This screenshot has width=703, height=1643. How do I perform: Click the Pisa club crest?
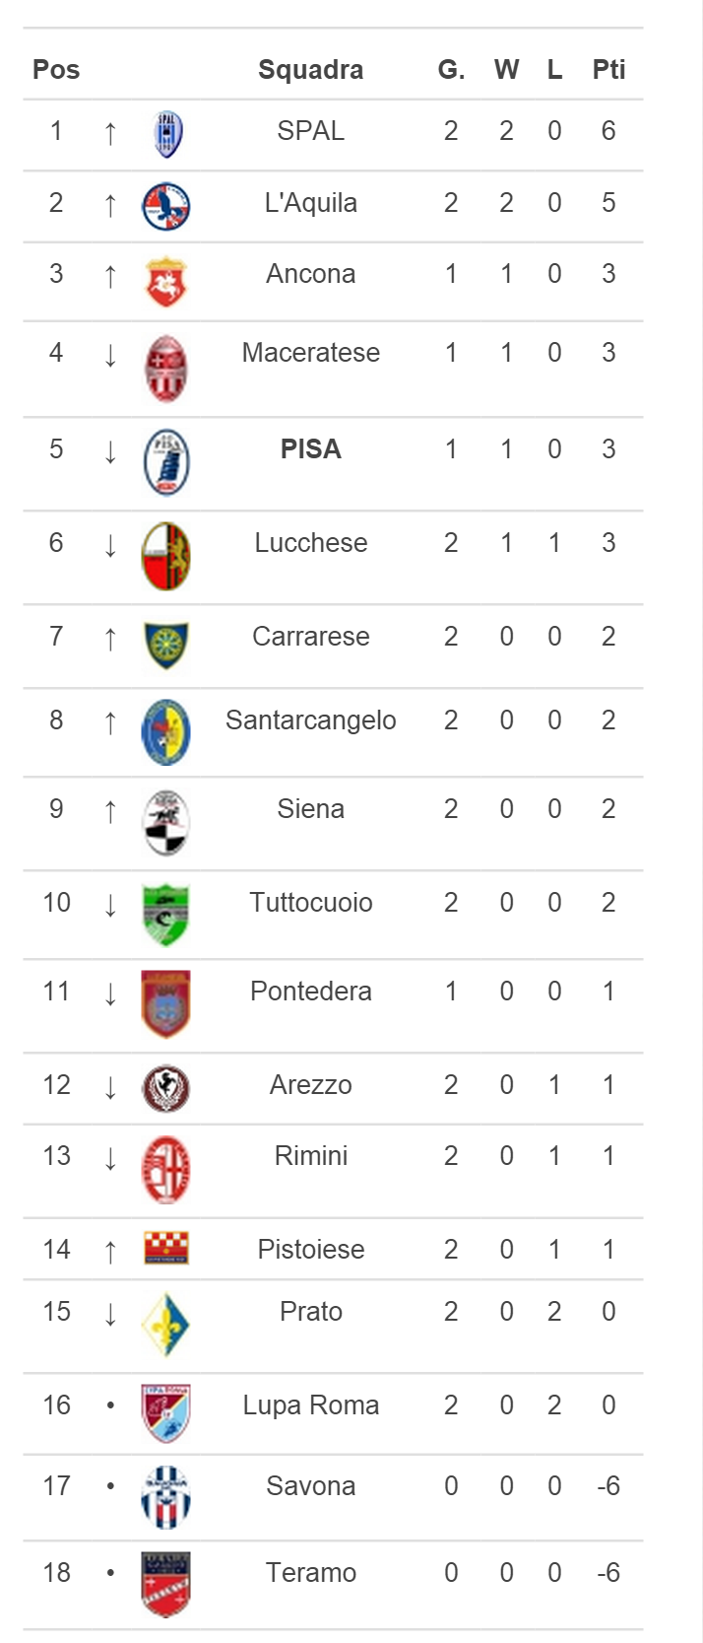[165, 462]
